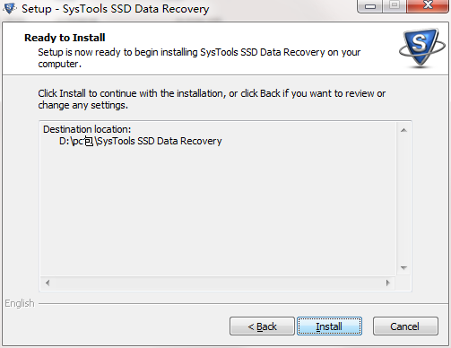Screen dimensions: 451x348
Task: Minimize the Setup window
Action: (369, 6)
